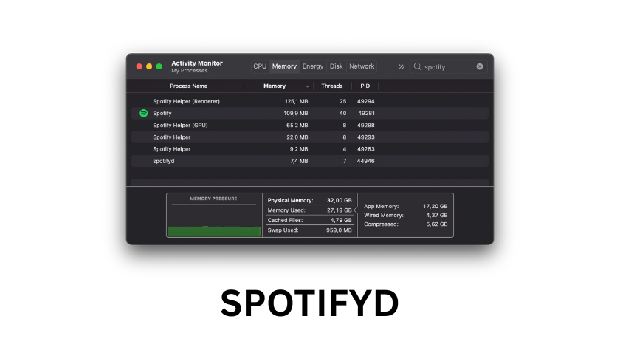Minimize the Activity Monitor window
This screenshot has height=347, width=620.
pos(149,66)
